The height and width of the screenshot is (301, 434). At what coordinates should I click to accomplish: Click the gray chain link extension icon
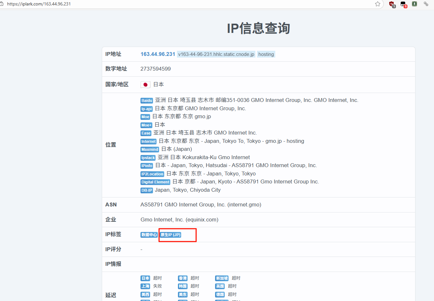pos(426,4)
